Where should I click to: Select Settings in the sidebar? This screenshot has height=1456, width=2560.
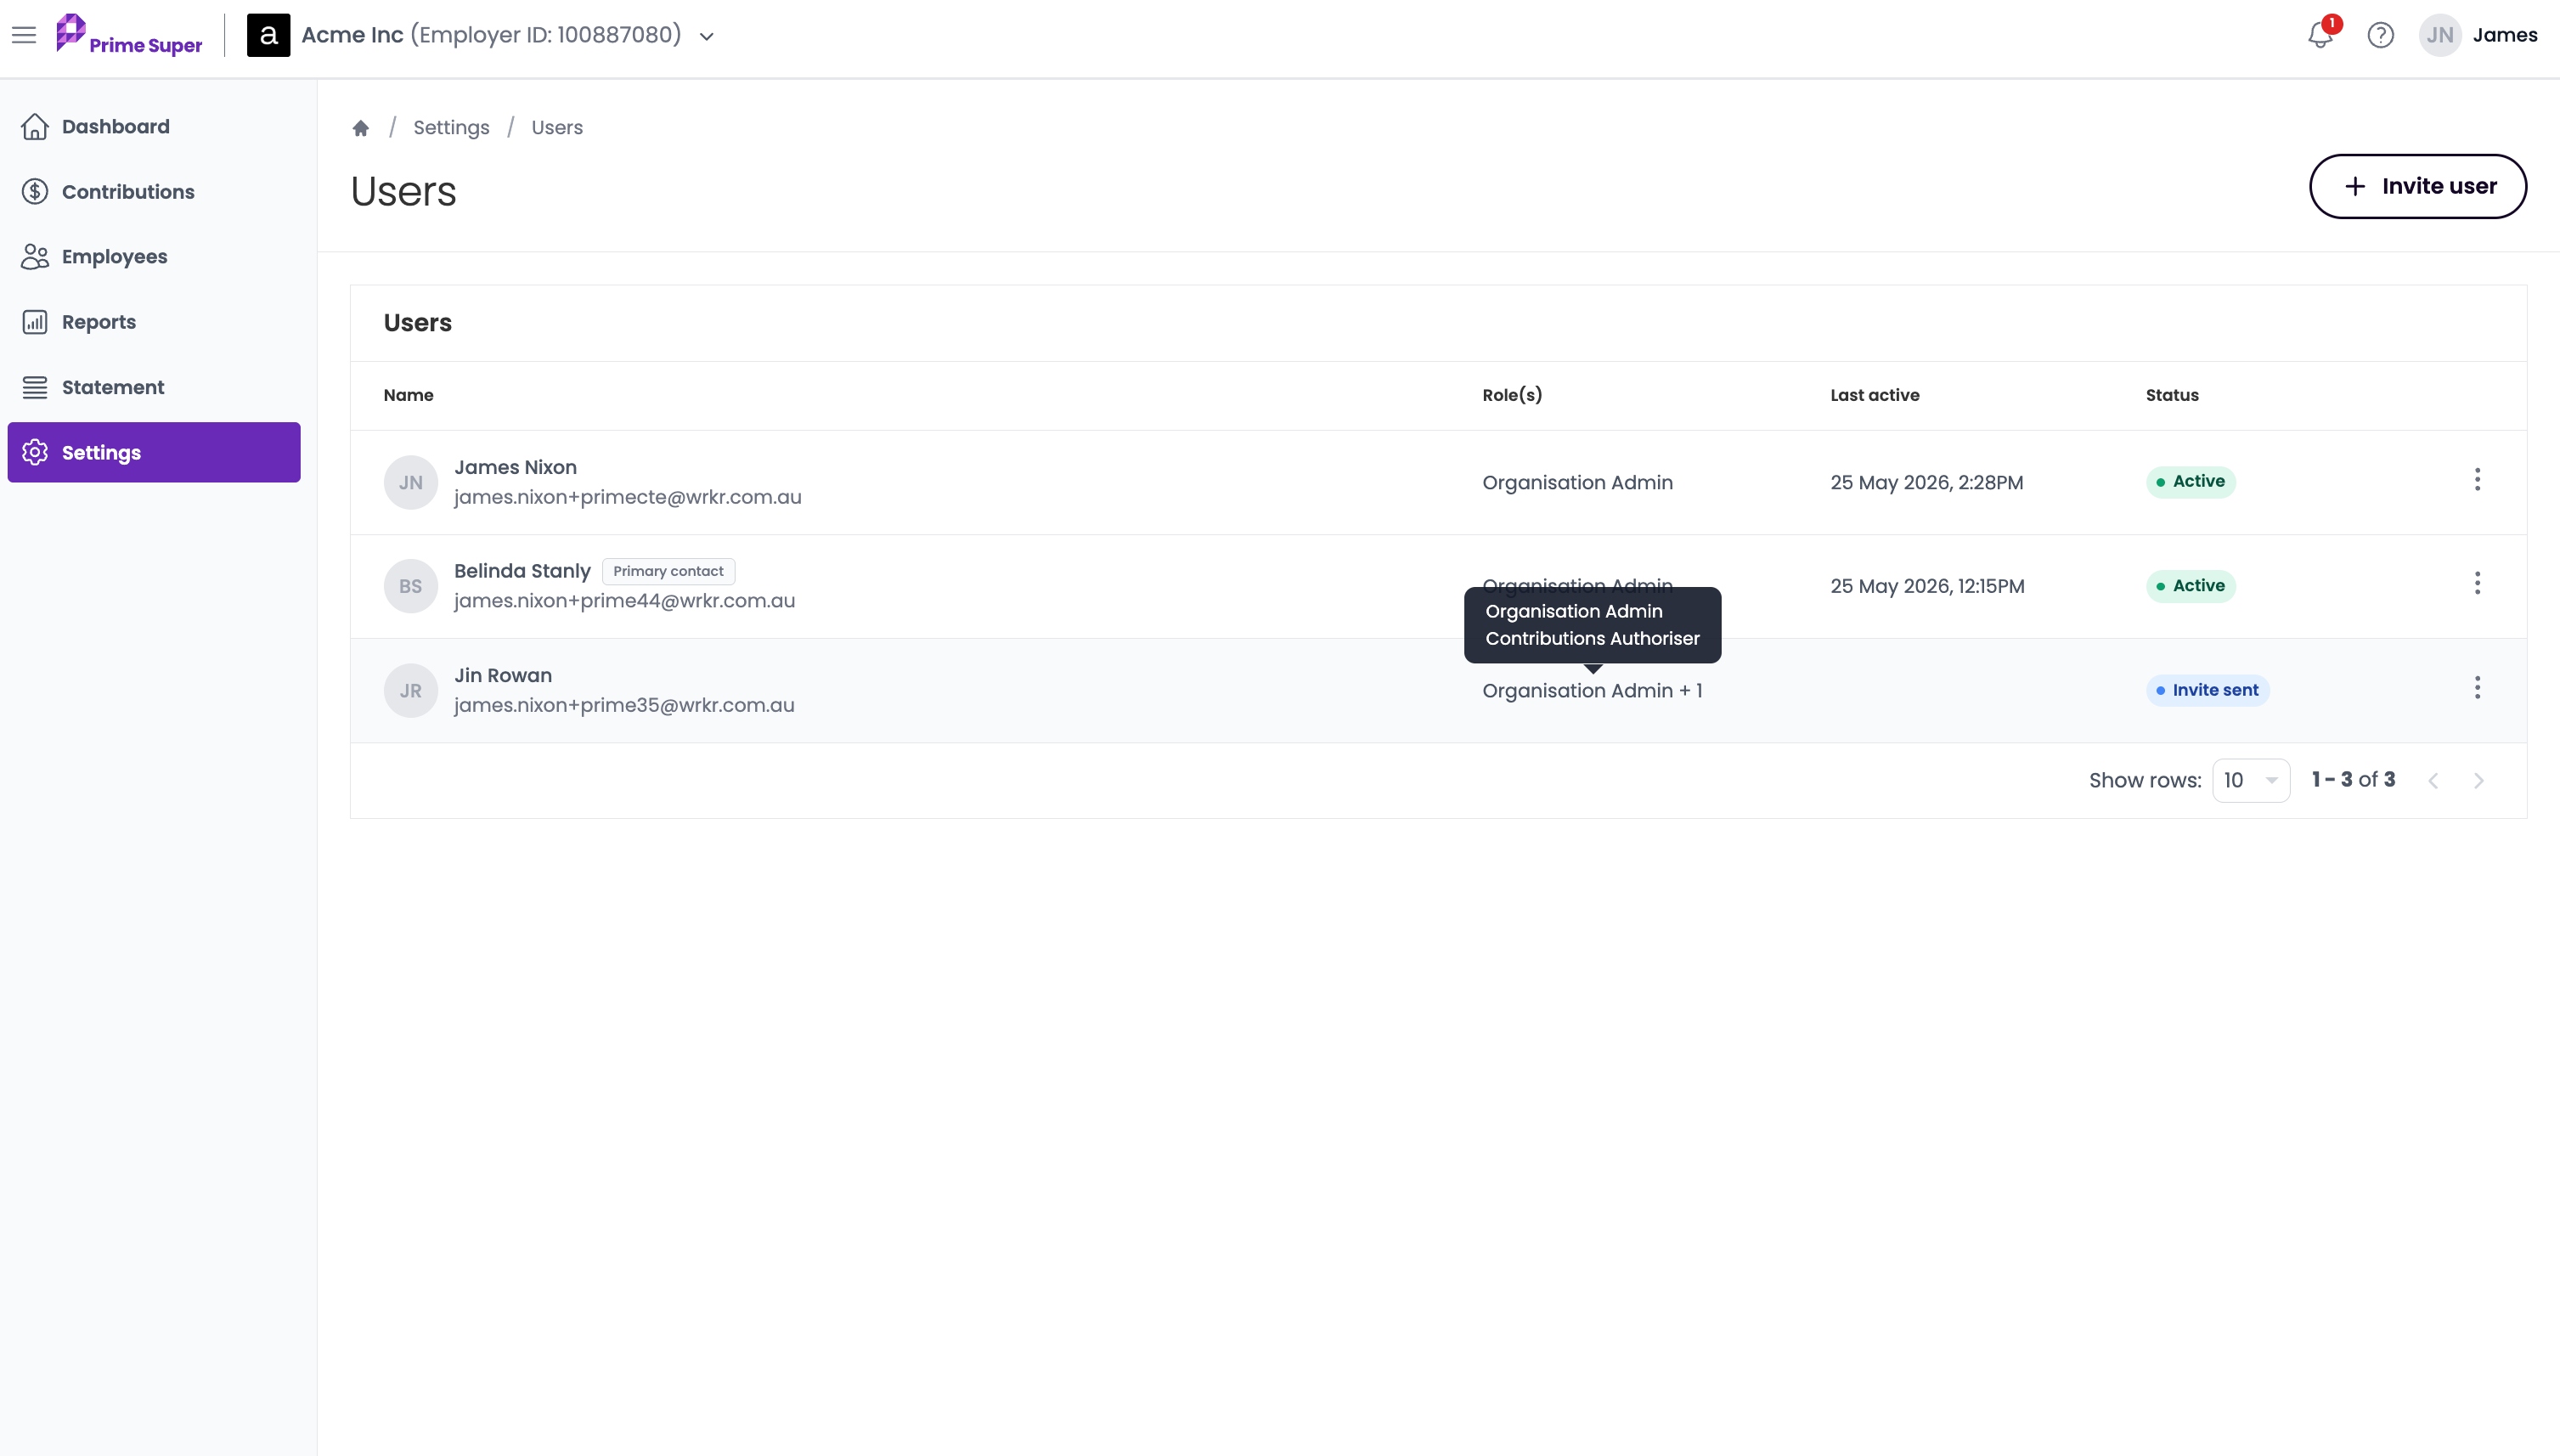click(x=154, y=452)
